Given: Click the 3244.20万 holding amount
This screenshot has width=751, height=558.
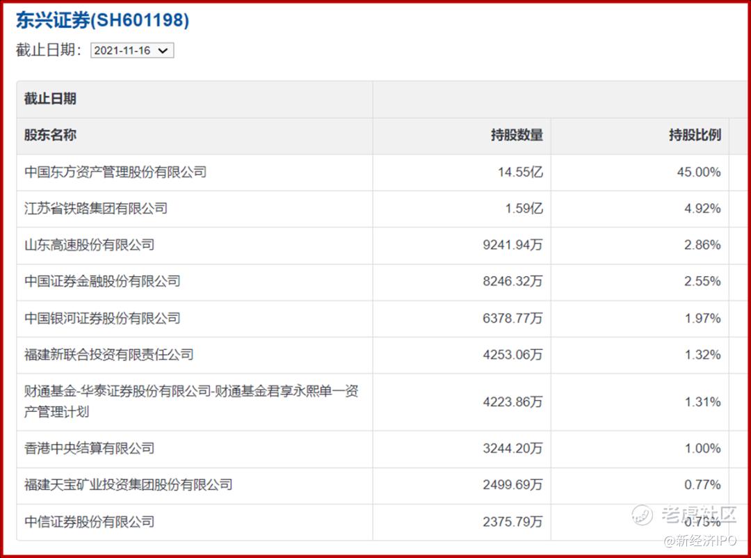Looking at the screenshot, I should 513,449.
